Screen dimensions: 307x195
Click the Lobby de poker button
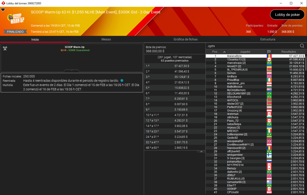(287, 15)
